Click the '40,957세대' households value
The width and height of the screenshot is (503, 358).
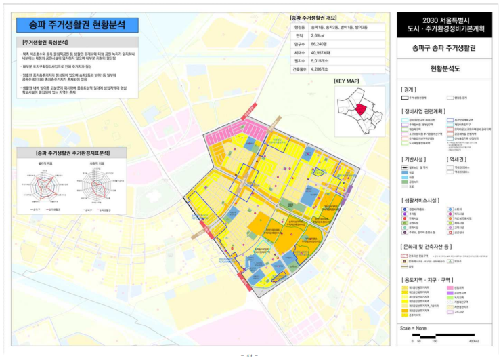[320, 52]
